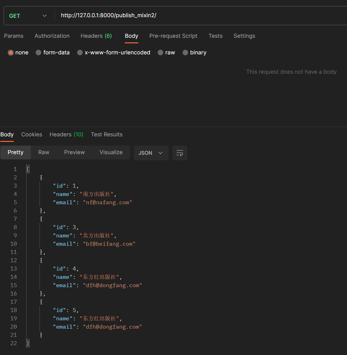This screenshot has width=347, height=355.
Task: Open the request Settings tab
Action: coord(244,36)
